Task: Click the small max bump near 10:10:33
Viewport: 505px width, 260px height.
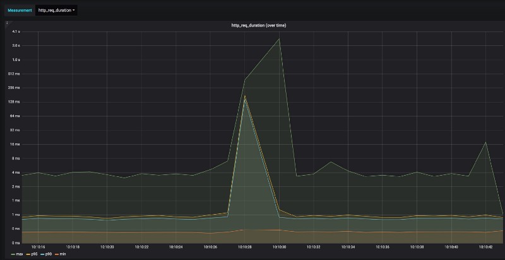Action: coord(330,162)
